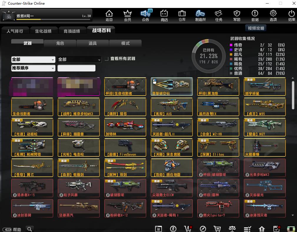The width and height of the screenshot is (297, 232).
Task: Select the 【无双】AUG weapon card
Action: tap(172, 107)
